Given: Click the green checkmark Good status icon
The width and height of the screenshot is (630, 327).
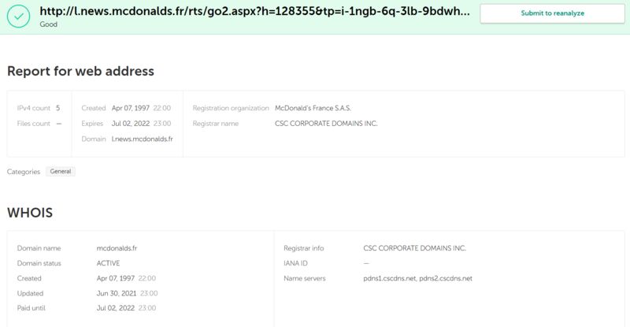Looking at the screenshot, I should (x=18, y=16).
